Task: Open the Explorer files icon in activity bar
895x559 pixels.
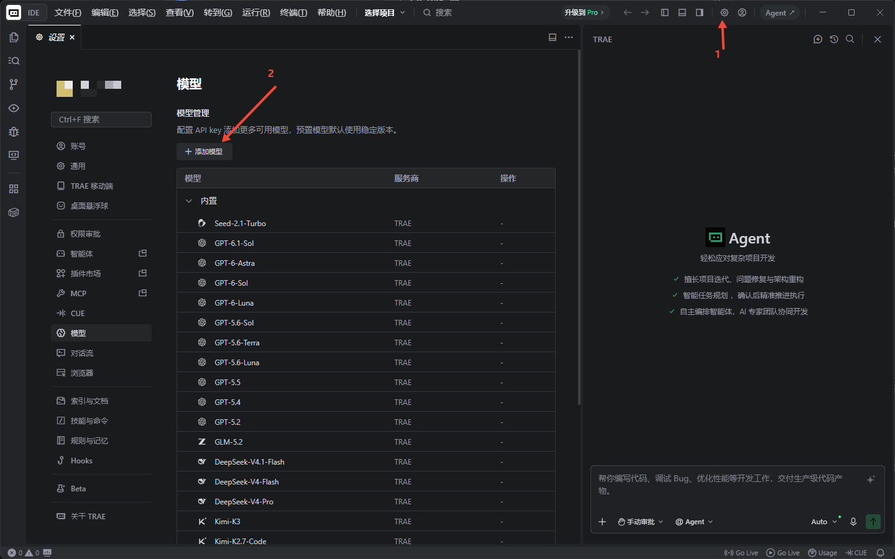Action: [14, 37]
